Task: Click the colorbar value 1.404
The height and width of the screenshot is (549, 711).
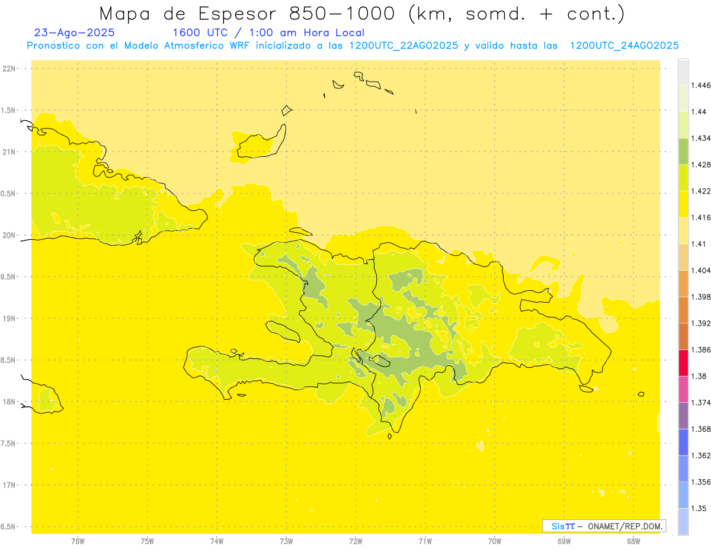Action: [702, 270]
